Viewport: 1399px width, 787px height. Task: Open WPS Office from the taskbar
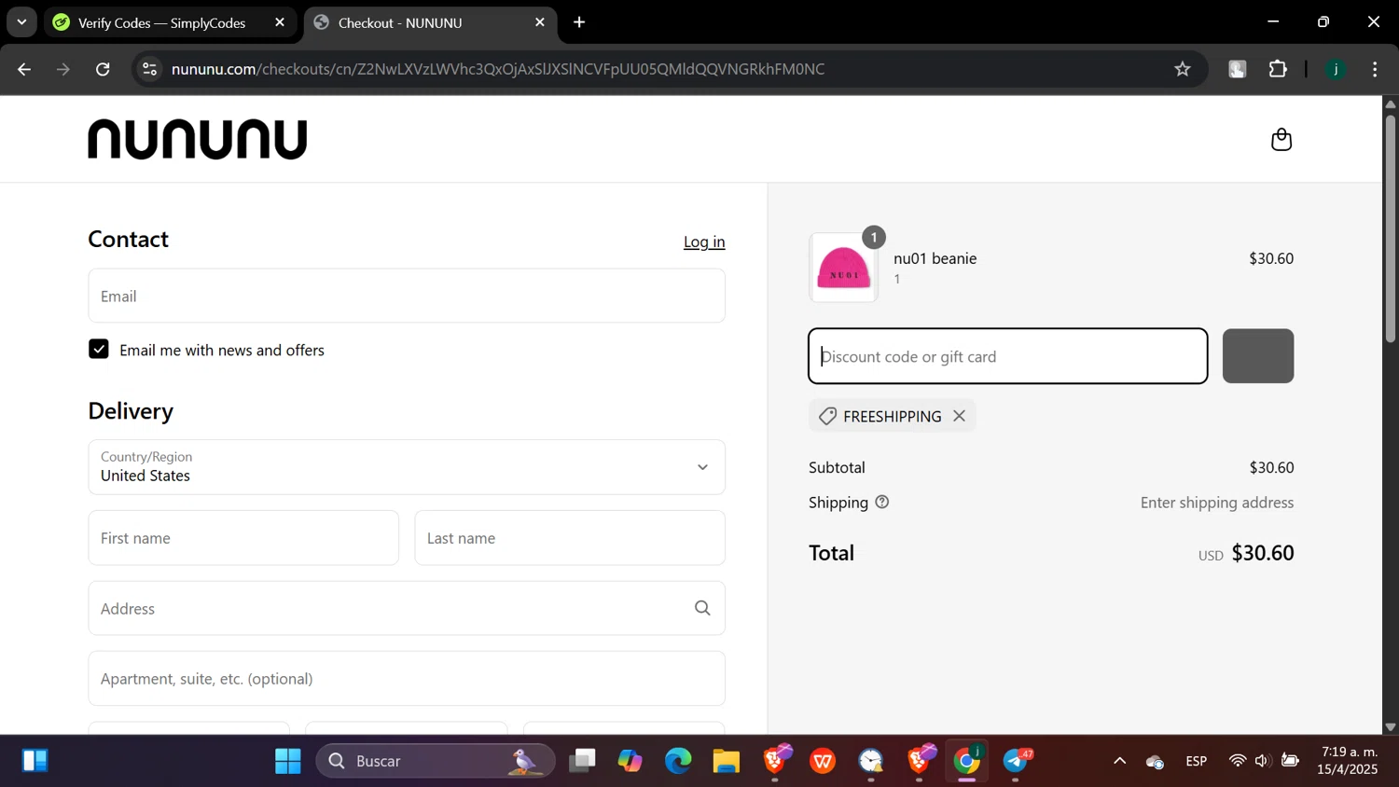point(823,762)
